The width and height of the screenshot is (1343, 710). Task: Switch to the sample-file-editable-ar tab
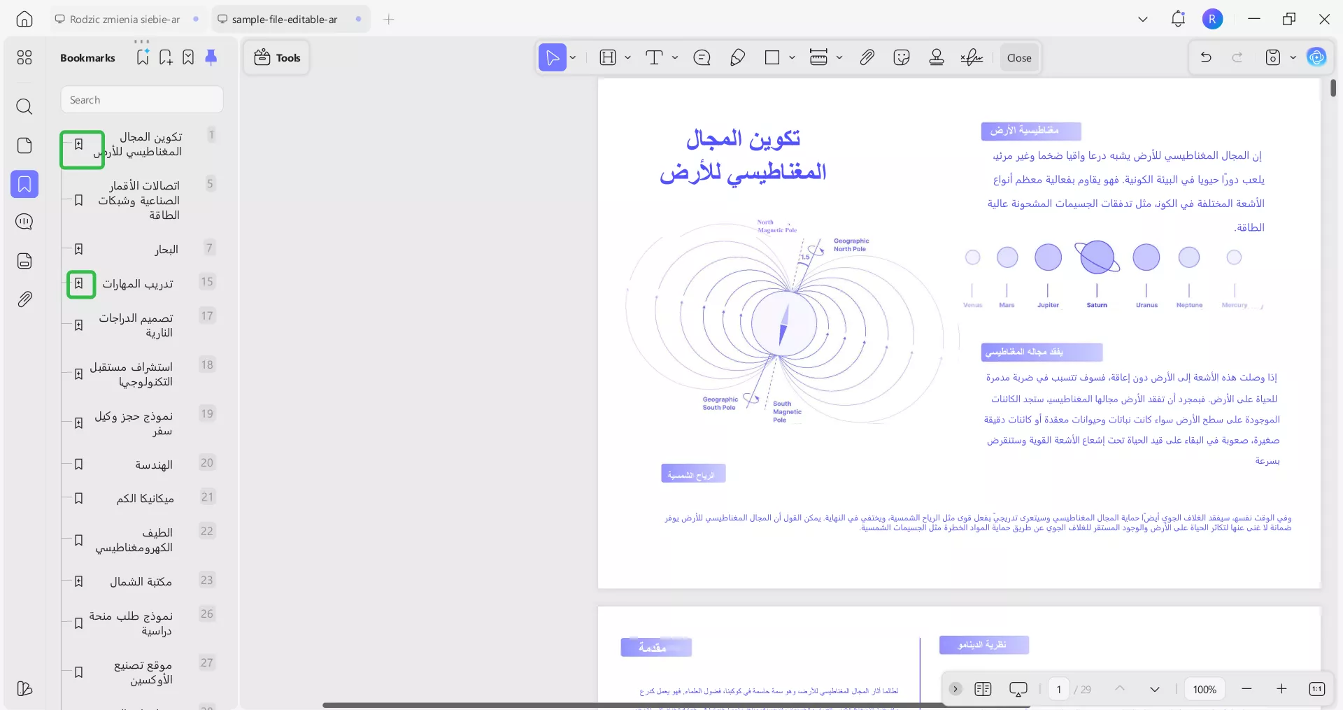(x=283, y=19)
